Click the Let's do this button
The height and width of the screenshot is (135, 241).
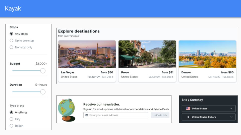pyautogui.click(x=160, y=115)
